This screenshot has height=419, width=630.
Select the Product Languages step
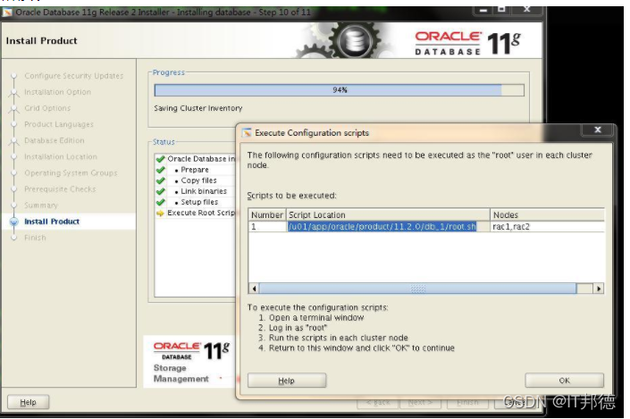pyautogui.click(x=59, y=124)
